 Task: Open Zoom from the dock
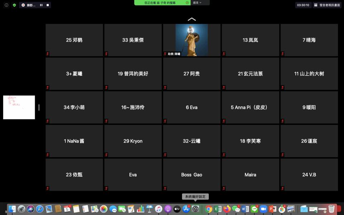click(x=263, y=209)
